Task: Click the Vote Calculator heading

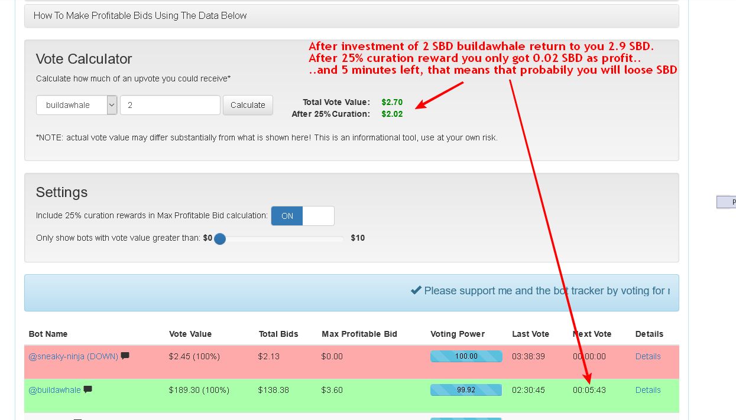Action: pos(84,59)
